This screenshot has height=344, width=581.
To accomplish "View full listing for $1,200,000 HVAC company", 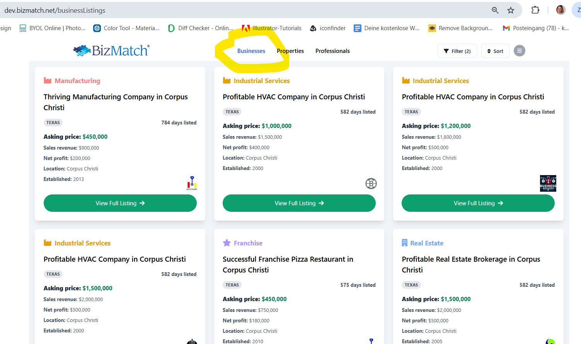I will [x=478, y=203].
